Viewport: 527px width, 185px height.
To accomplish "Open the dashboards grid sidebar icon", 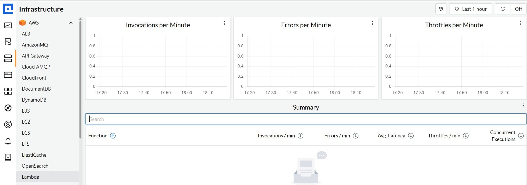I will [8, 91].
